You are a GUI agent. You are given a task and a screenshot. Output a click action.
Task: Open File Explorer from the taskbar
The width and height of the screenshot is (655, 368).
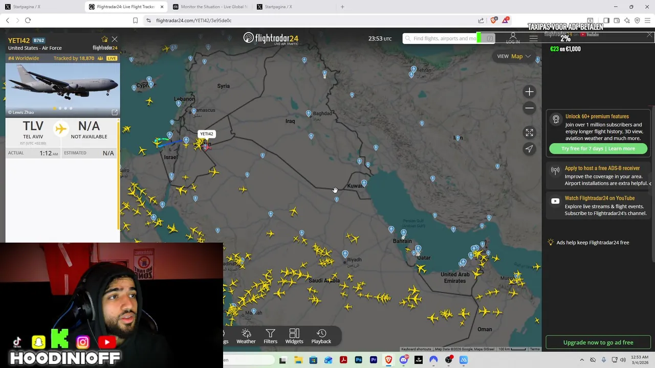(x=298, y=360)
